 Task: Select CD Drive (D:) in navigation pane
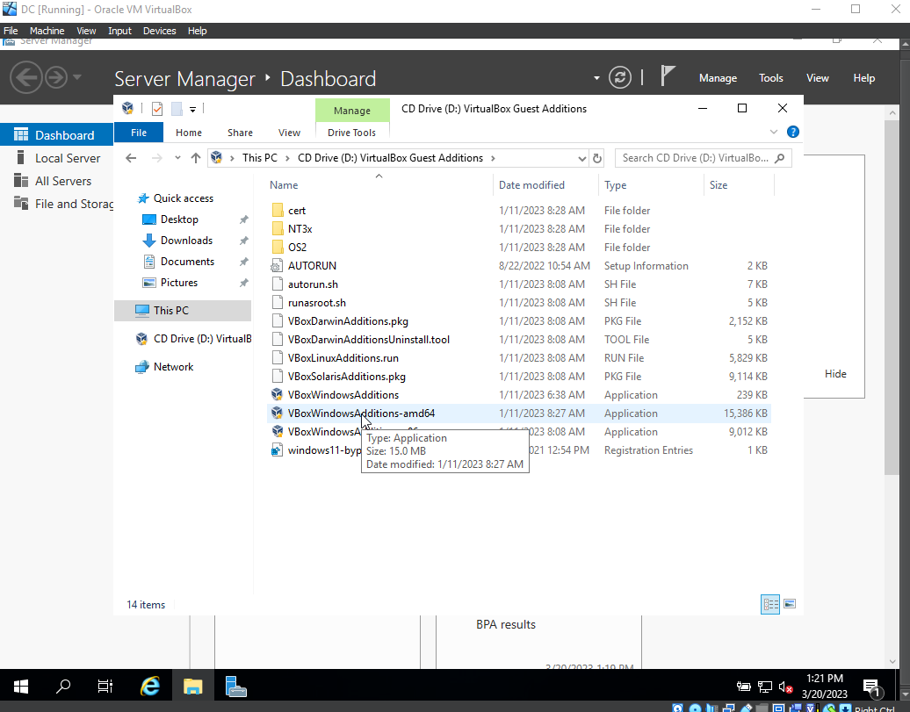click(x=193, y=338)
